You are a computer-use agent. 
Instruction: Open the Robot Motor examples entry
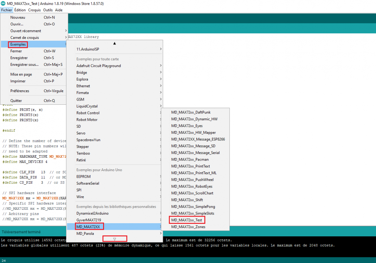[x=114, y=120]
